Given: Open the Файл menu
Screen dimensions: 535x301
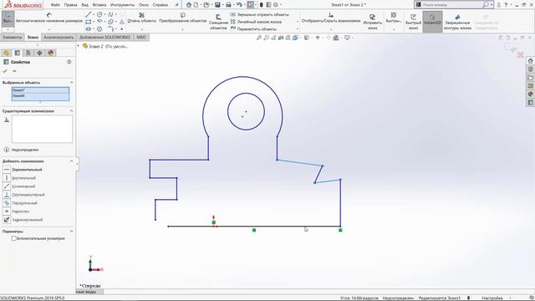Looking at the screenshot, I should coord(55,5).
